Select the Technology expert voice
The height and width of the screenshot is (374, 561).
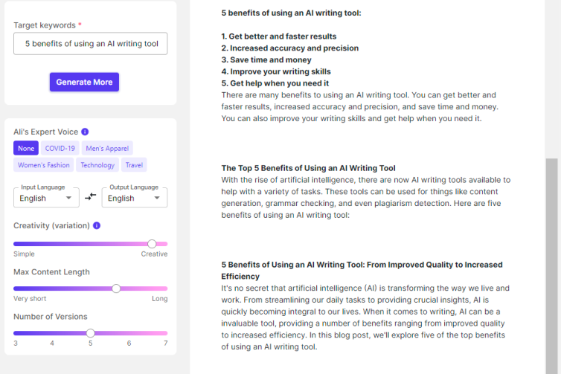pos(97,165)
